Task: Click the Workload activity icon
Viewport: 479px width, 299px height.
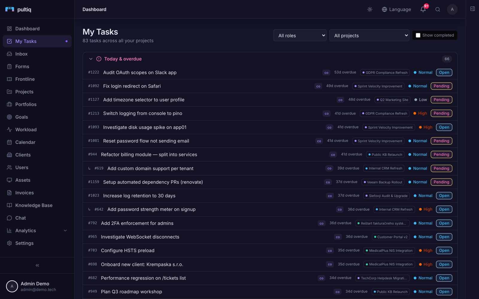Action: pos(9,129)
